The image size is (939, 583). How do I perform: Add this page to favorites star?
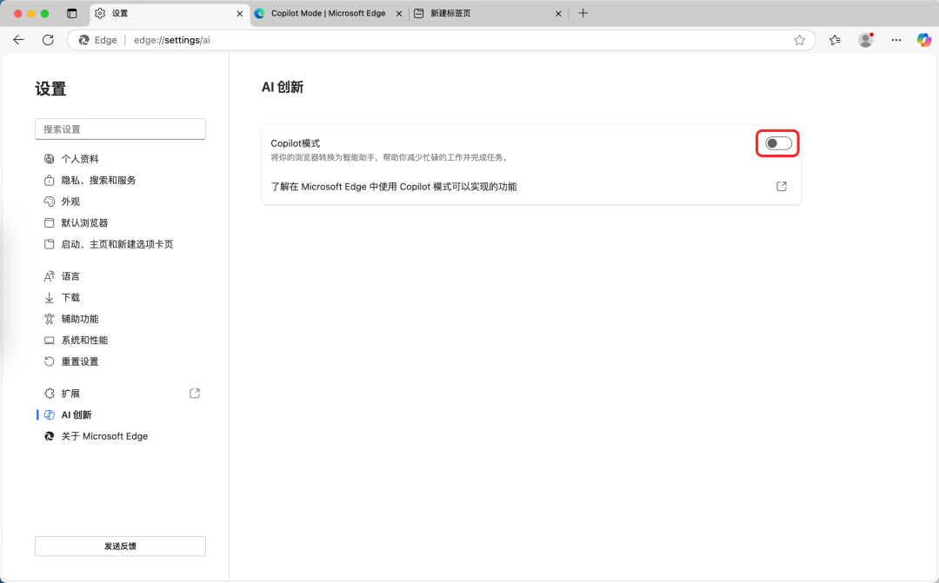[800, 40]
